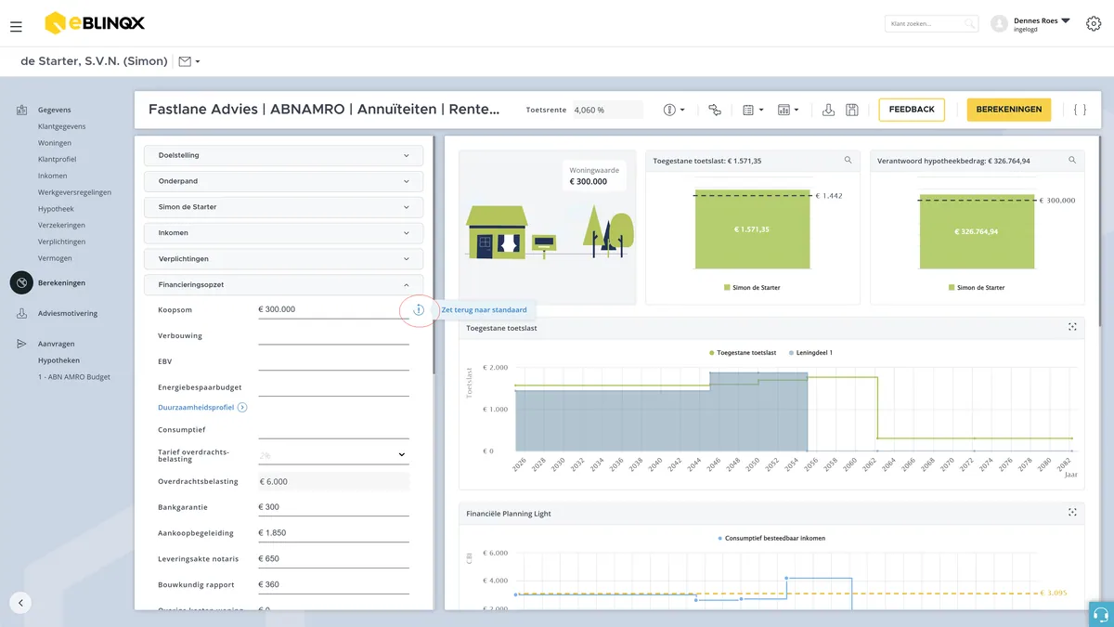The height and width of the screenshot is (627, 1114).
Task: Open the Duurzaamheidsprofiel link
Action: 202,407
